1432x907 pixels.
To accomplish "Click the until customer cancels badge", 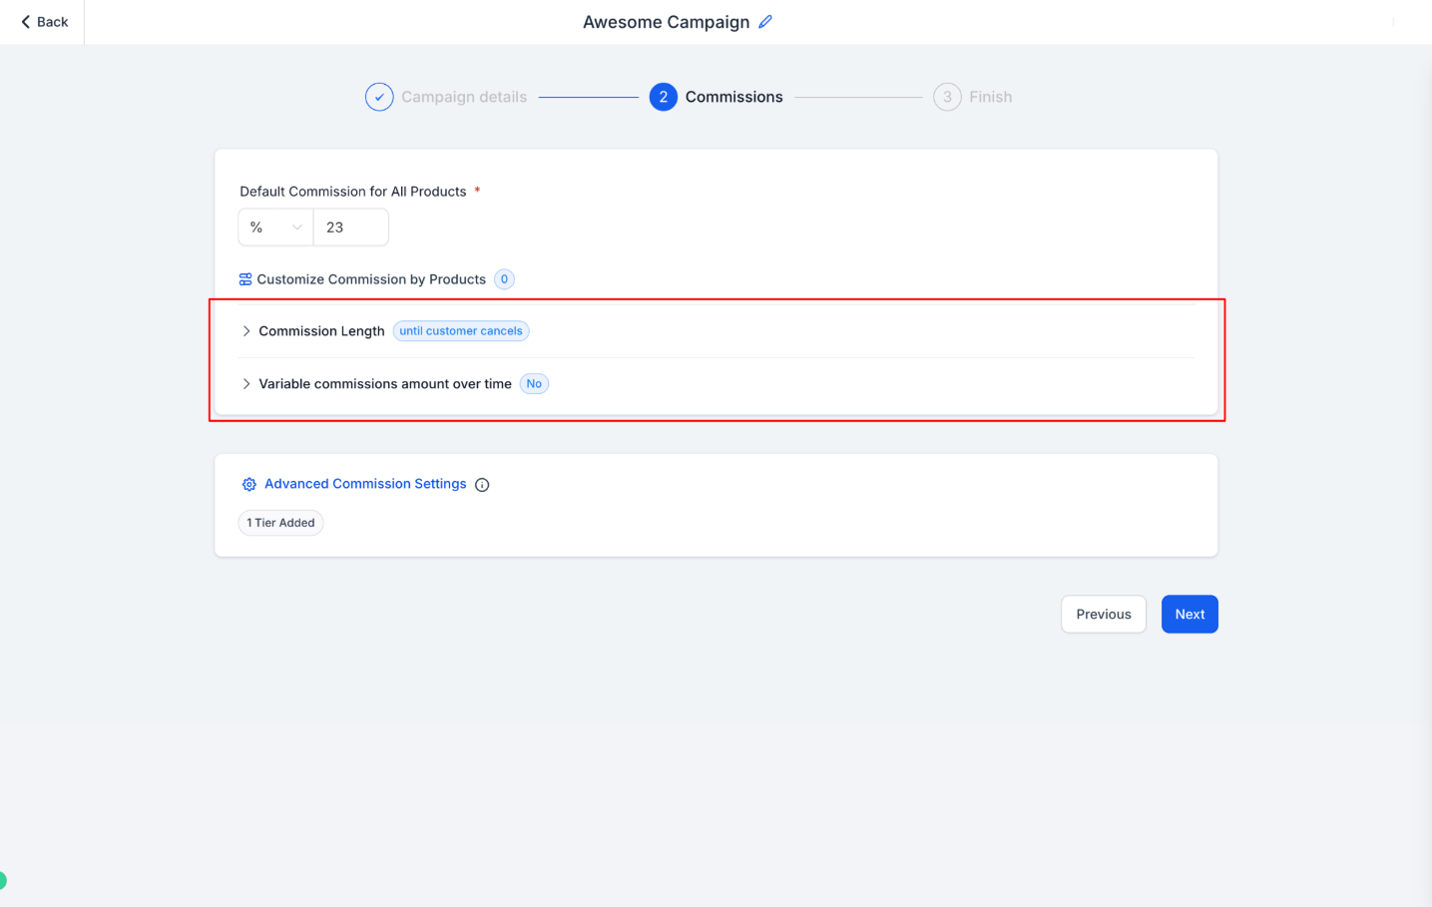I will tap(461, 331).
